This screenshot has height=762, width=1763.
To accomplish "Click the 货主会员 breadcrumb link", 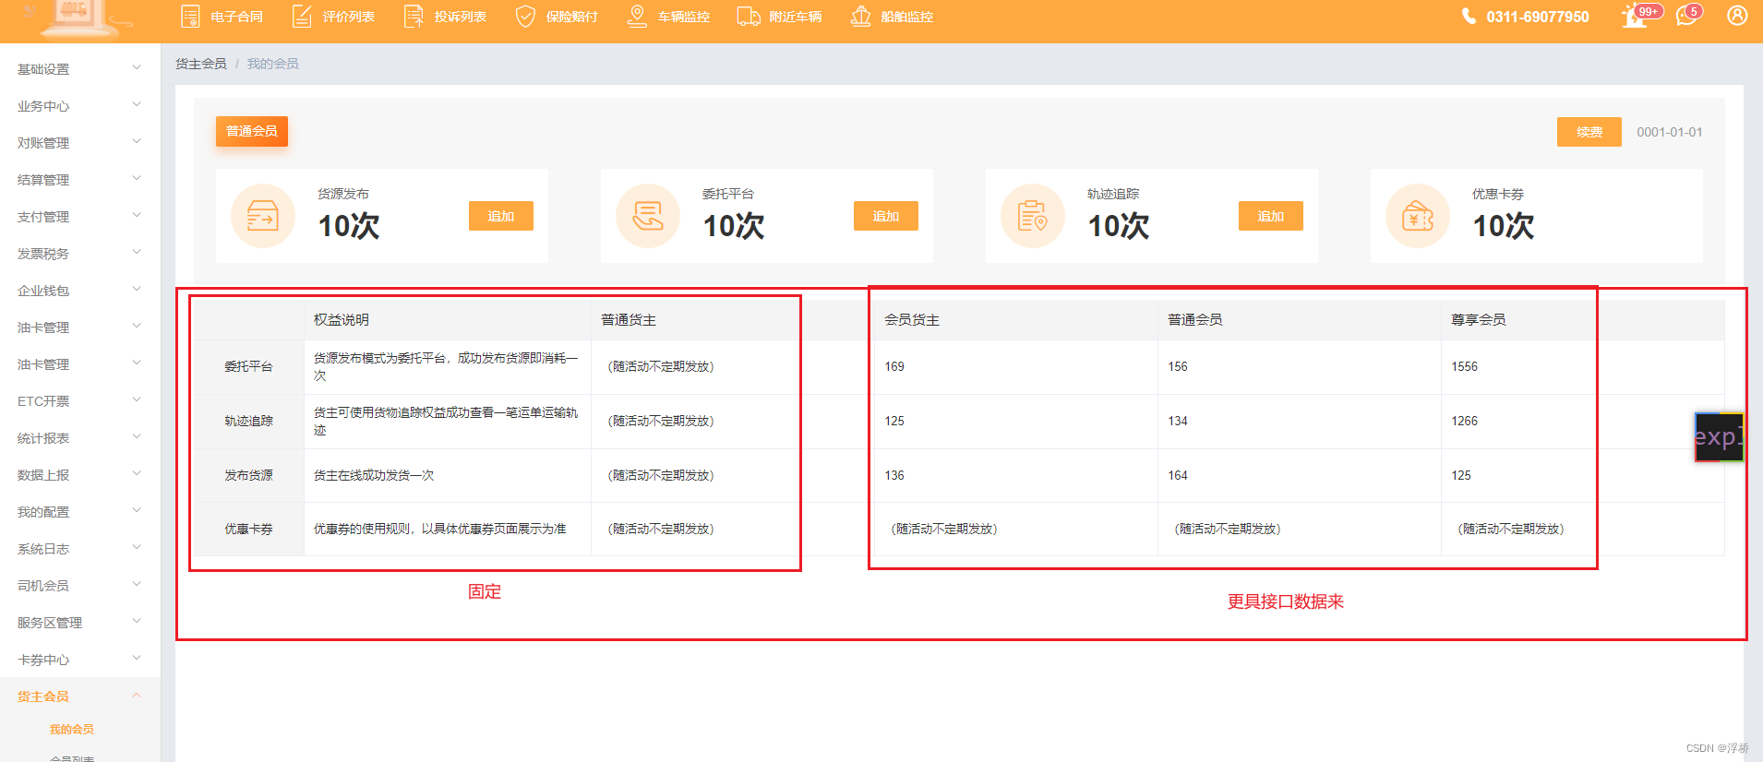I will [x=201, y=64].
